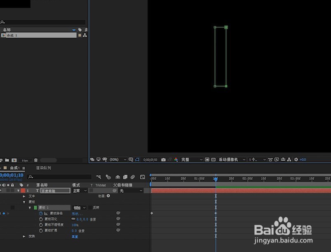
Task: Click the pick whip for the mask path property
Action: pos(118,213)
